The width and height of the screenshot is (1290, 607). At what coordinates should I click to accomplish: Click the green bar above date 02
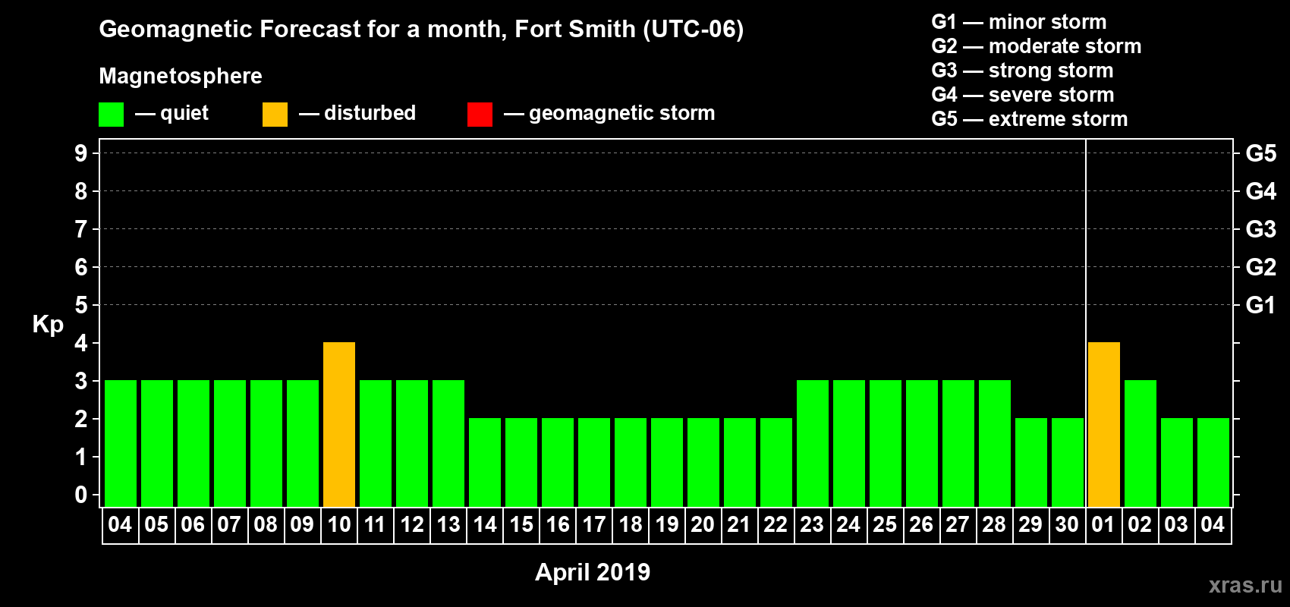(1141, 444)
